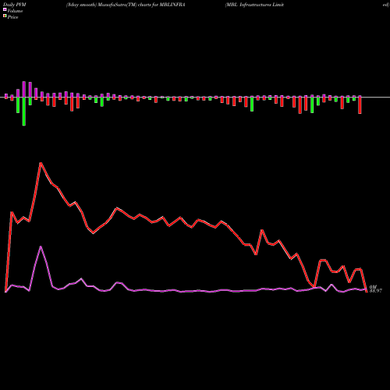This screenshot has width=390, height=390.
Task: Click the 'MBL Infrastructures Limit' company name
Action: (x=254, y=5)
